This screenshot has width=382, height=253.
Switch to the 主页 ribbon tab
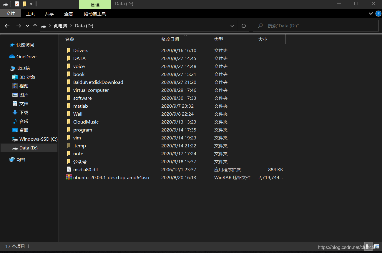click(30, 14)
